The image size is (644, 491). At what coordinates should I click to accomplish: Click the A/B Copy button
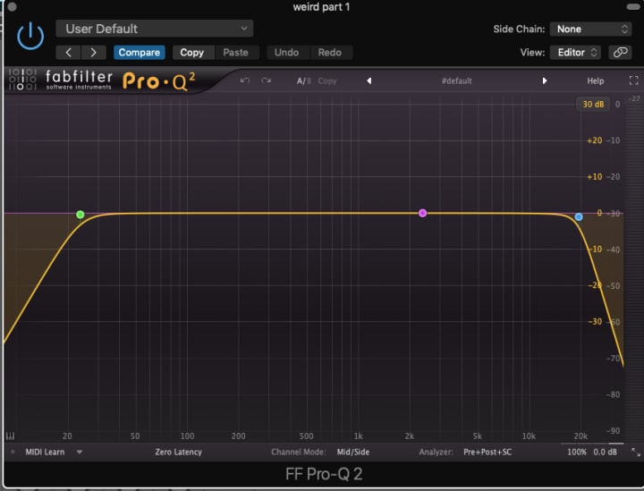tap(327, 80)
